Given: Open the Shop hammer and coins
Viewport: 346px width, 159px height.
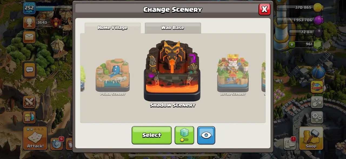Looking at the screenshot, I should (311, 138).
